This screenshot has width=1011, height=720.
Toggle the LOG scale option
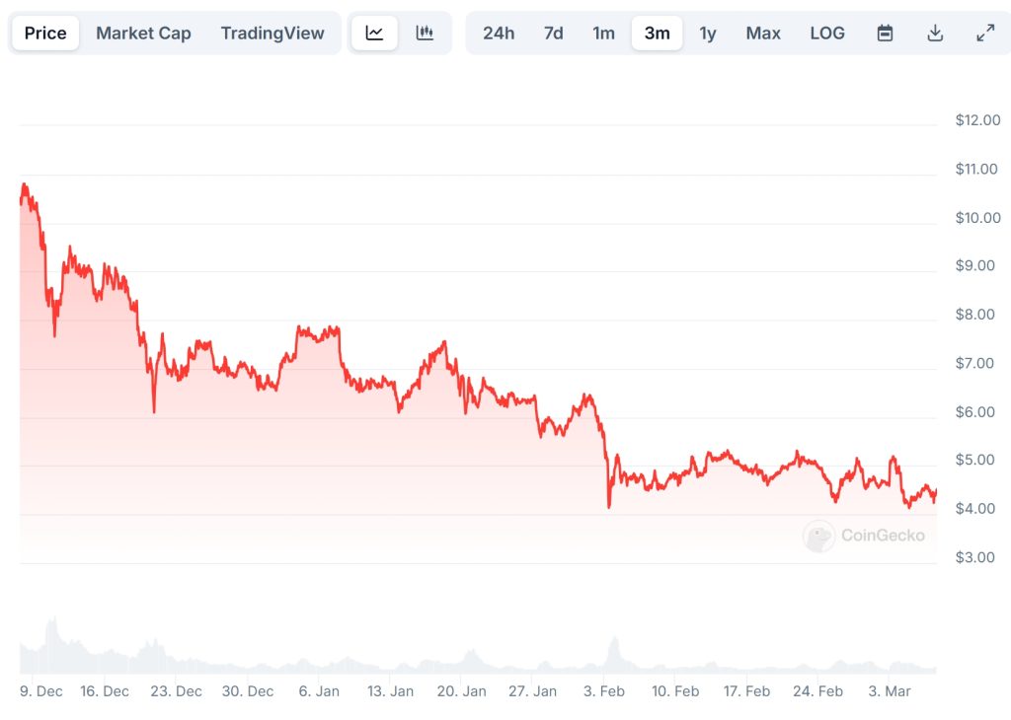[x=827, y=33]
